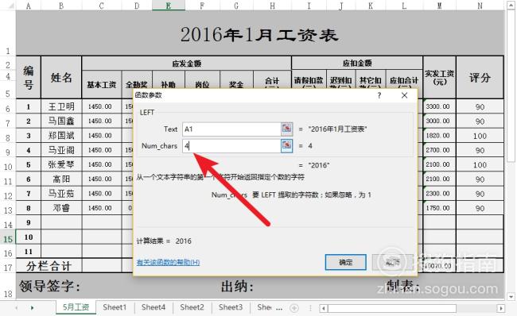Image resolution: width=517 pixels, height=316 pixels.
Task: Add a new sheet with plus icon
Action: tap(294, 308)
